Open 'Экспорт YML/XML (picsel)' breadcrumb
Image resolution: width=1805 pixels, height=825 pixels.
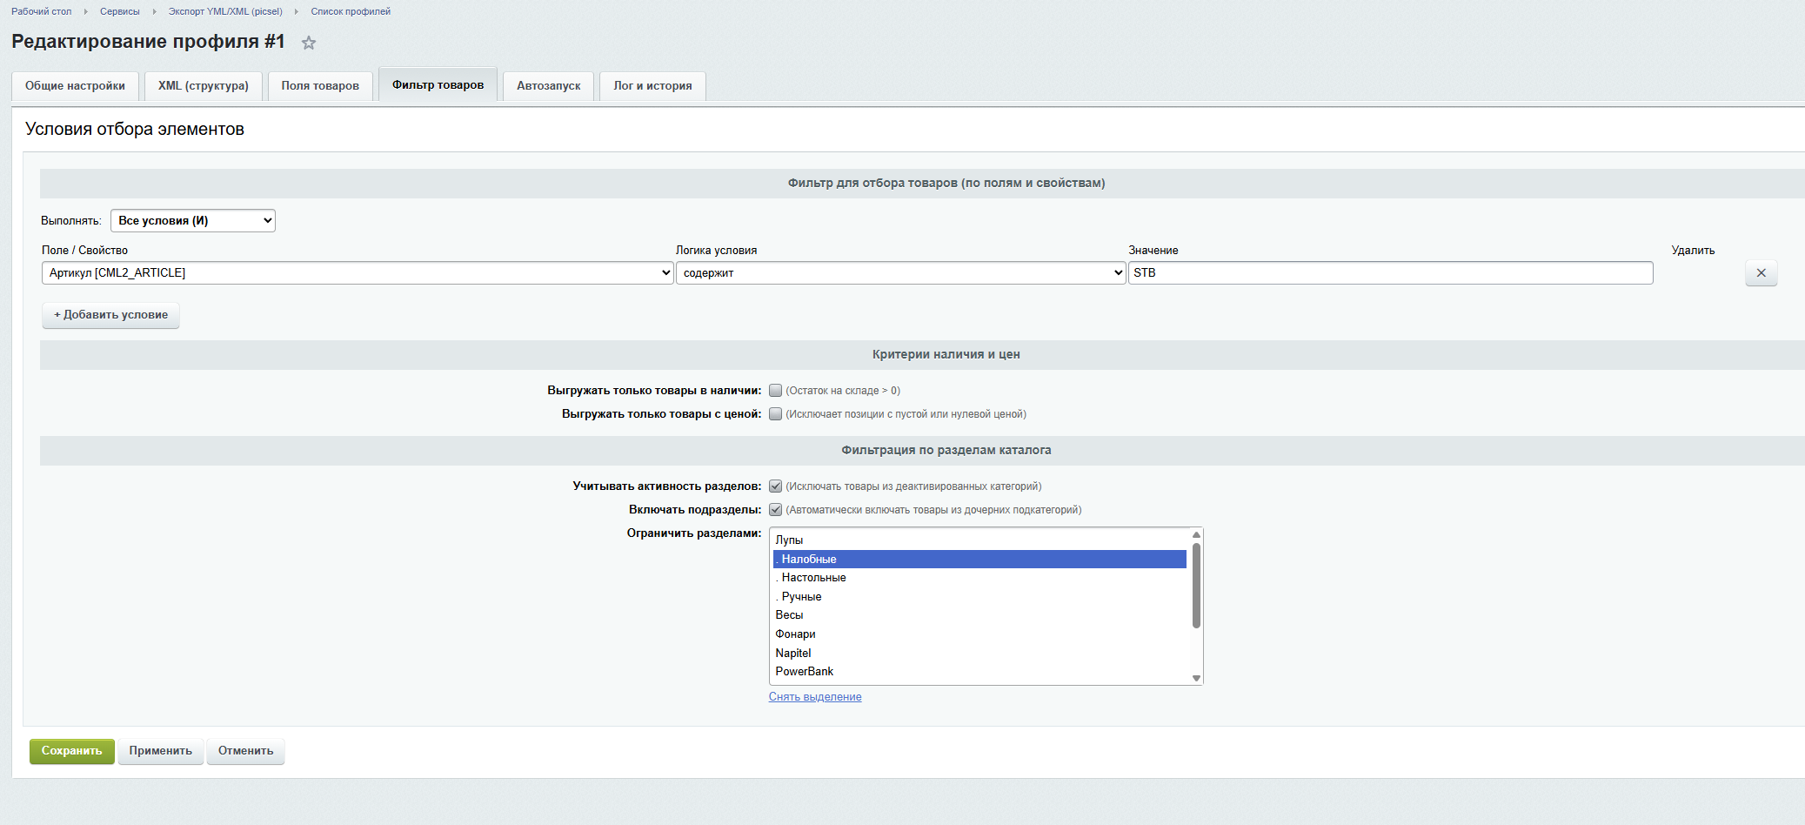(x=225, y=11)
